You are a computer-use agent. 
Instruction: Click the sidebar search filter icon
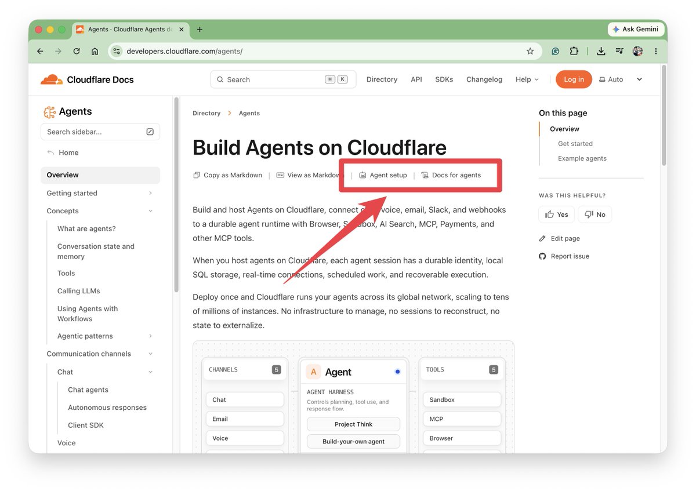(x=150, y=132)
